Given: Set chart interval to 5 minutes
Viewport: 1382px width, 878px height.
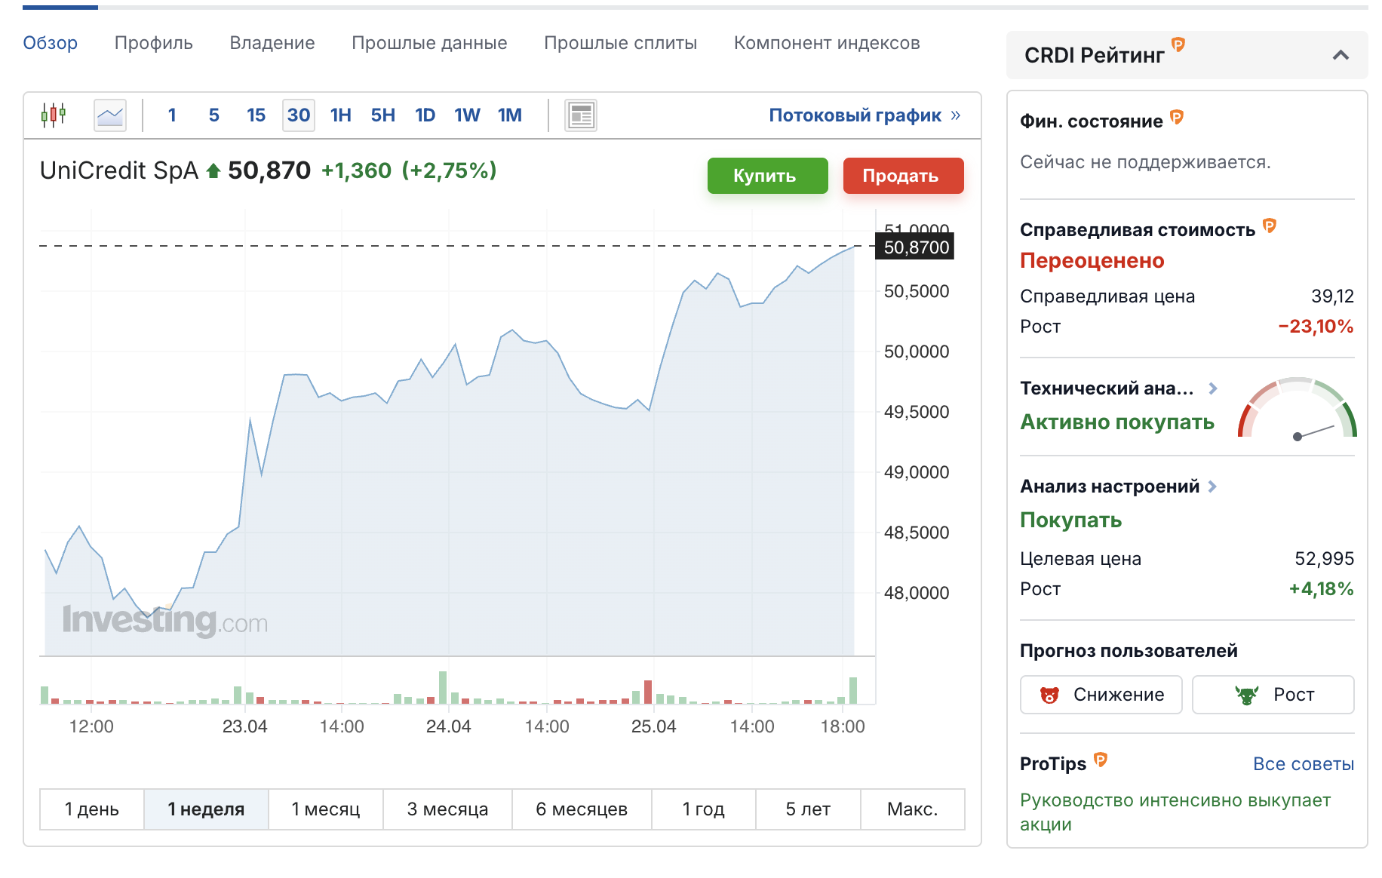Looking at the screenshot, I should pyautogui.click(x=214, y=115).
